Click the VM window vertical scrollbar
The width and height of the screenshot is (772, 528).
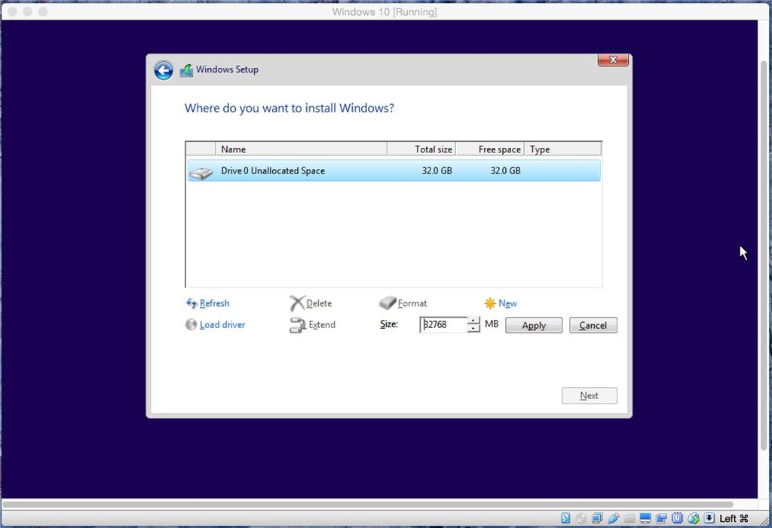tap(765, 256)
